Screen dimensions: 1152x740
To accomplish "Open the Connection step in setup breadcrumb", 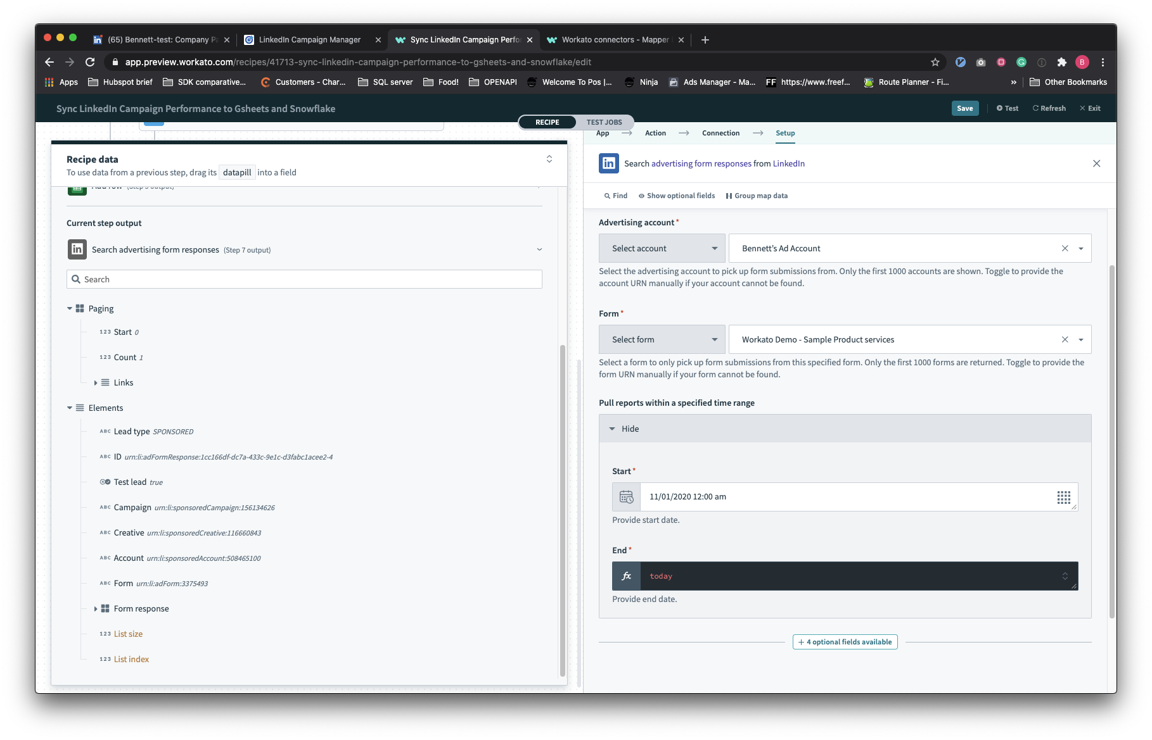I will click(x=720, y=133).
